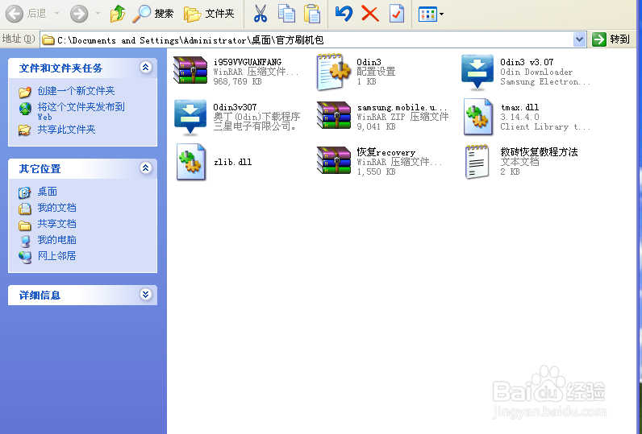Screen dimensions: 642x434
Task: Go up one folder level icon
Action: tap(118, 14)
